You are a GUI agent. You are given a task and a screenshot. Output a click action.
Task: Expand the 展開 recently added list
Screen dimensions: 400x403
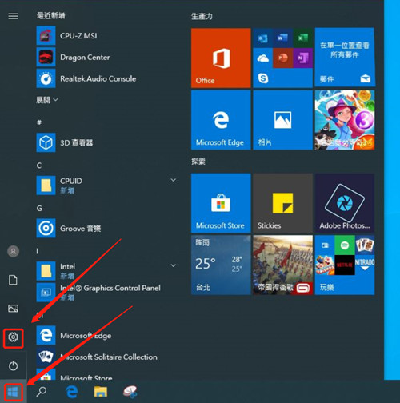(47, 100)
